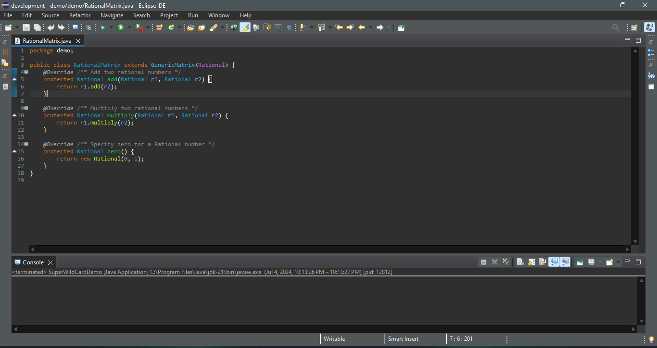The image size is (657, 348).
Task: Collapse the add method at line 4
Action: point(26,72)
